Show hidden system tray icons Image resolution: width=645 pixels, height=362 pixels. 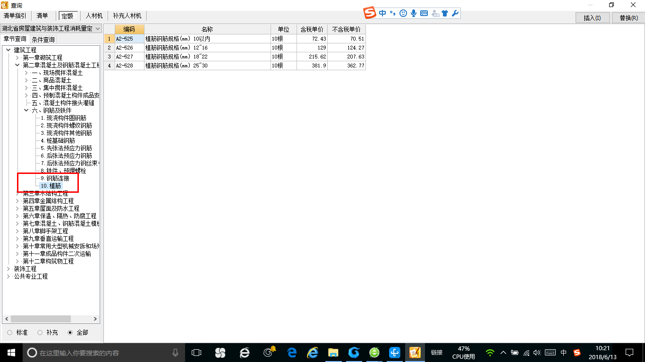(503, 353)
